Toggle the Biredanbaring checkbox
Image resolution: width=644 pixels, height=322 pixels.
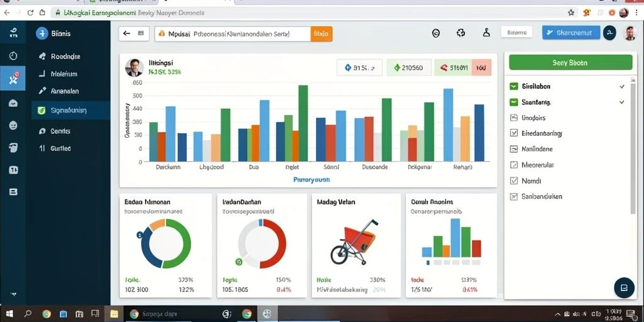coord(513,133)
